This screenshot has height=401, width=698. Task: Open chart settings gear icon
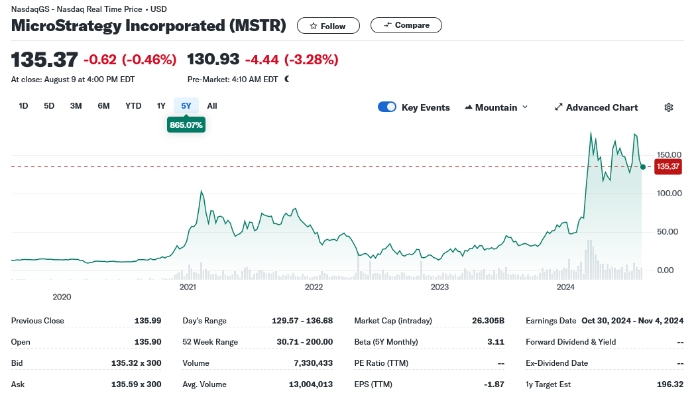click(x=669, y=107)
